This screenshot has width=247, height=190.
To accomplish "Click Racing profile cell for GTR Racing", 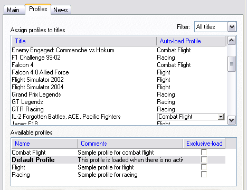I will tap(166, 109).
